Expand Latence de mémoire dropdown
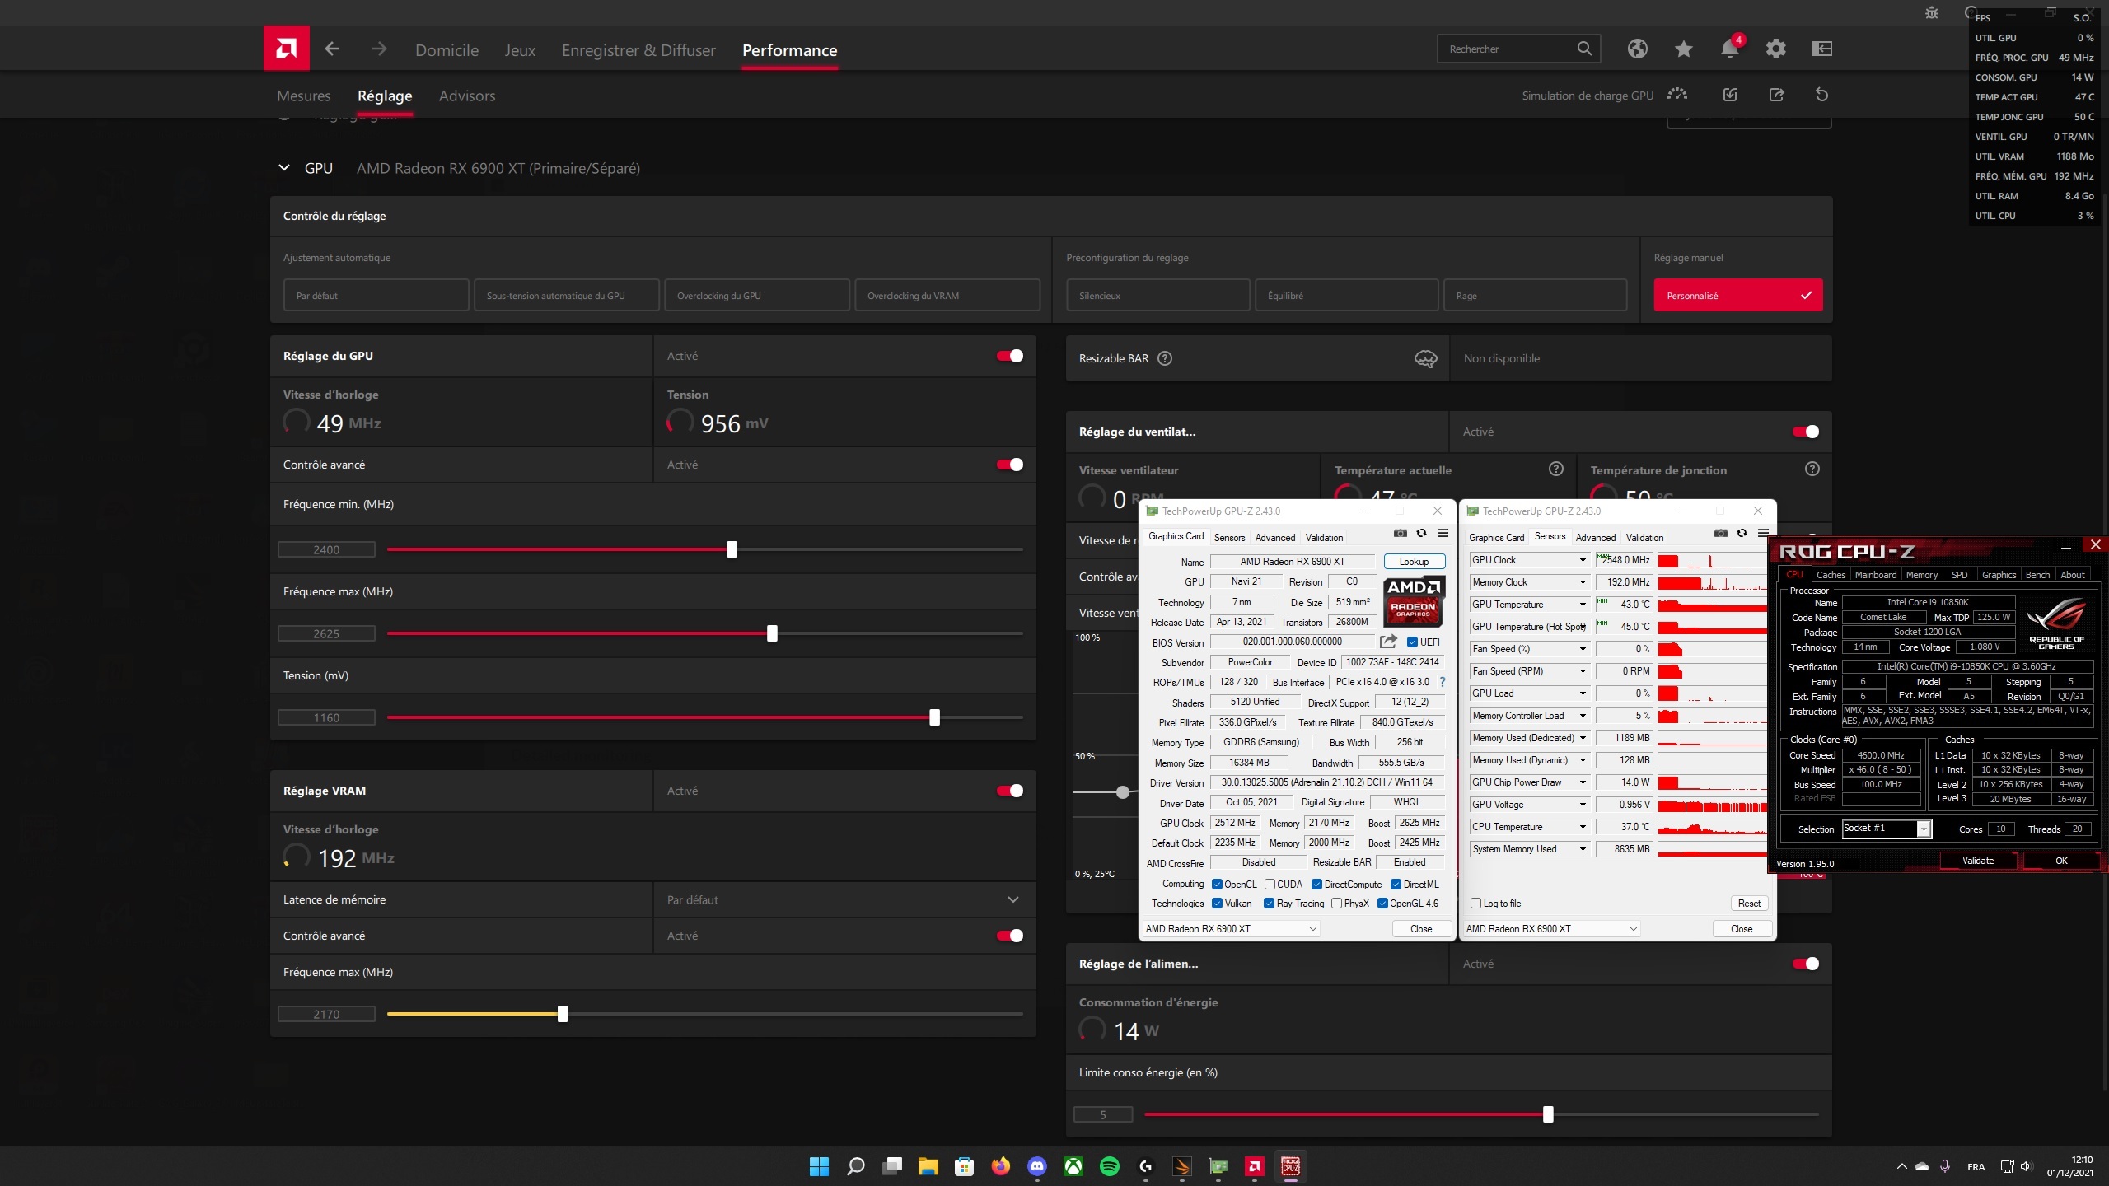Viewport: 2109px width, 1186px height. 1012,899
